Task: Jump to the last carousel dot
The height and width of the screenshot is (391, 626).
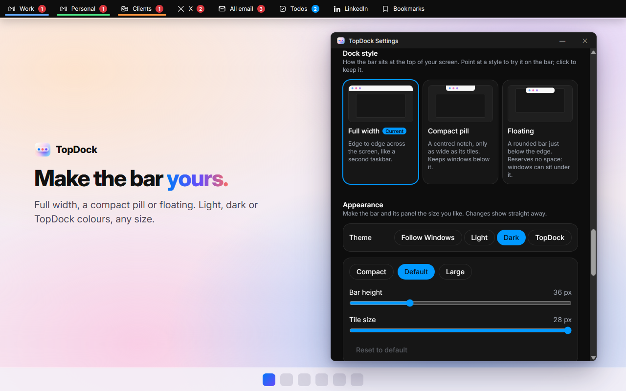Action: 357,380
